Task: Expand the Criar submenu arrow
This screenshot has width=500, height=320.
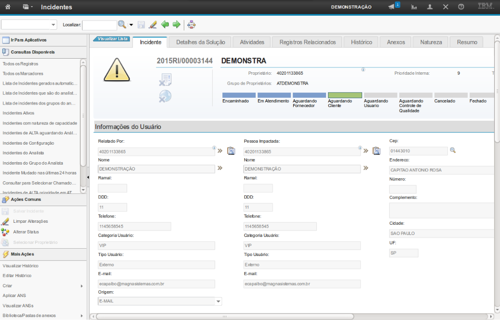Action: point(82,286)
